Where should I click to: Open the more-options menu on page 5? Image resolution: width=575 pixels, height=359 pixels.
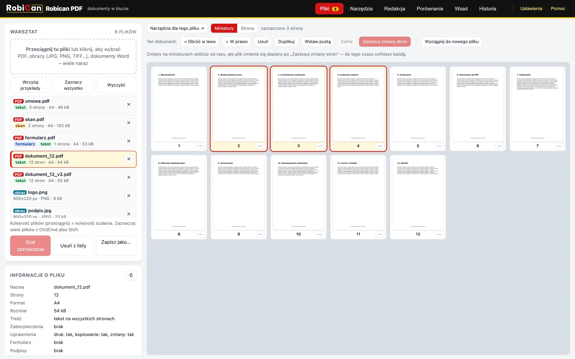pyautogui.click(x=440, y=146)
